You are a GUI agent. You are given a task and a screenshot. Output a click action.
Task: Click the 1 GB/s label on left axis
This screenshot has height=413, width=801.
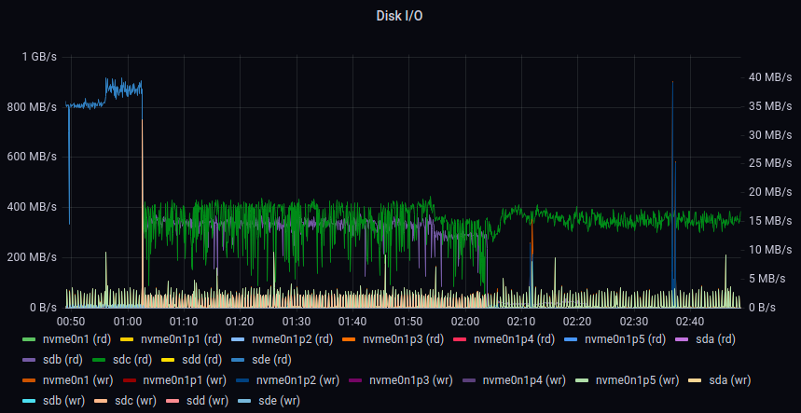click(x=39, y=57)
